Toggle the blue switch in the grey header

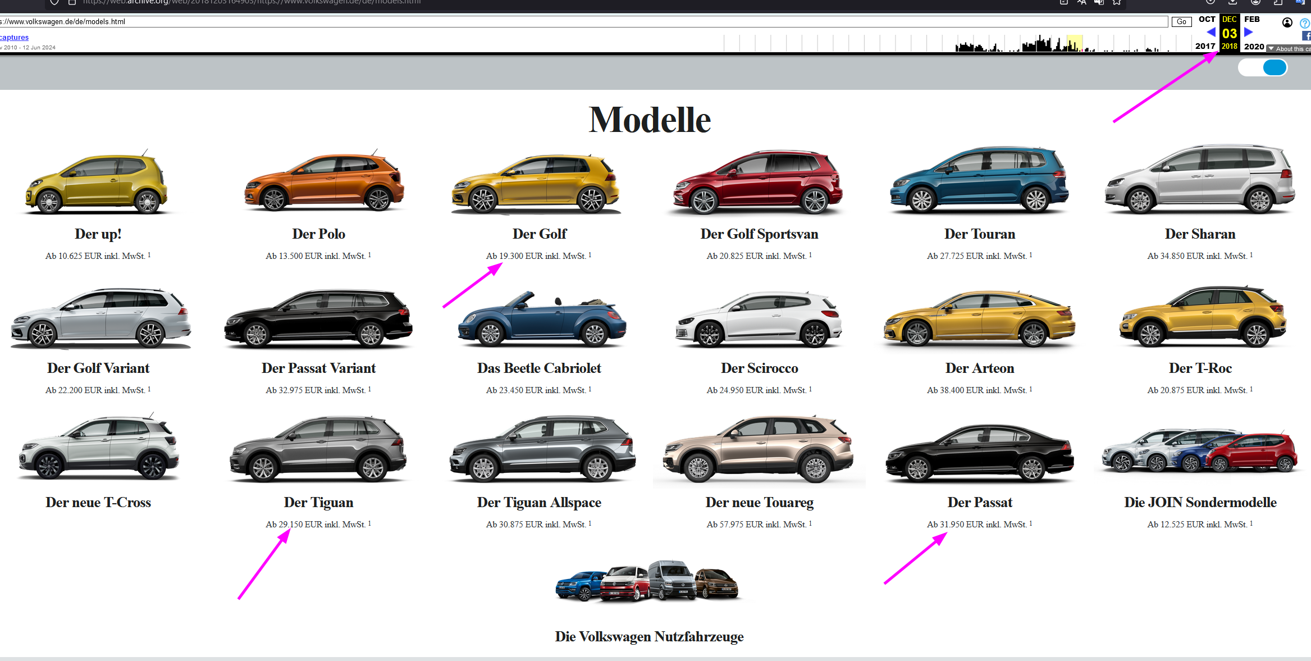point(1263,68)
